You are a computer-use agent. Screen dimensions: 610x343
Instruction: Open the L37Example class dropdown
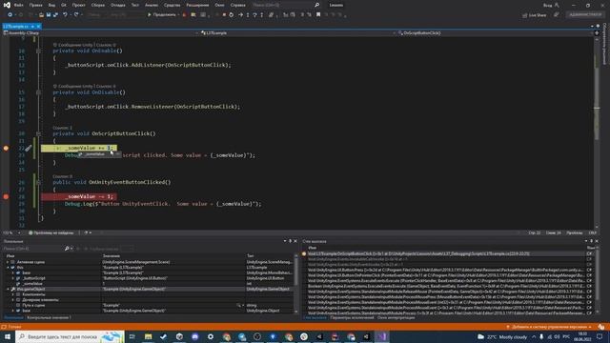(298, 33)
